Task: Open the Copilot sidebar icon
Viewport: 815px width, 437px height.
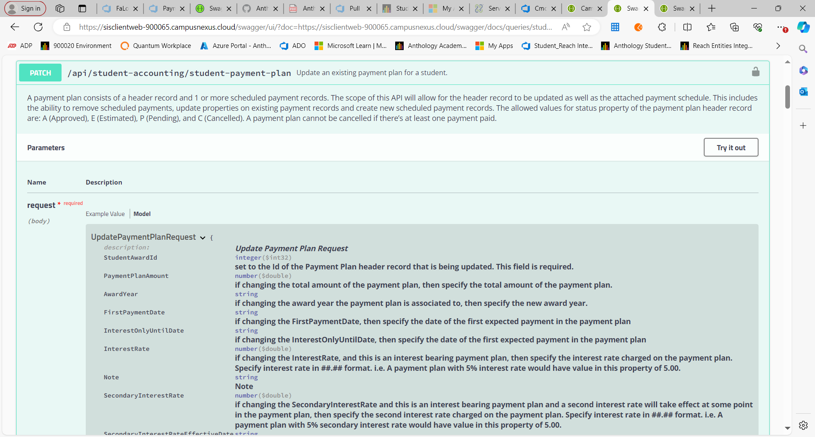Action: pos(803,27)
